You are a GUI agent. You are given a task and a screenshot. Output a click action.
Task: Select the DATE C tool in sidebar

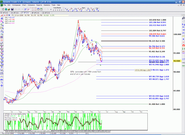pos(2,66)
